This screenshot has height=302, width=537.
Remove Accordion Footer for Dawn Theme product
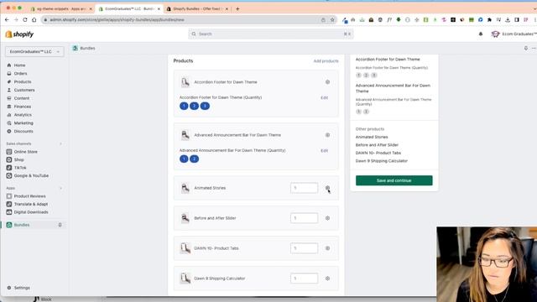point(327,82)
